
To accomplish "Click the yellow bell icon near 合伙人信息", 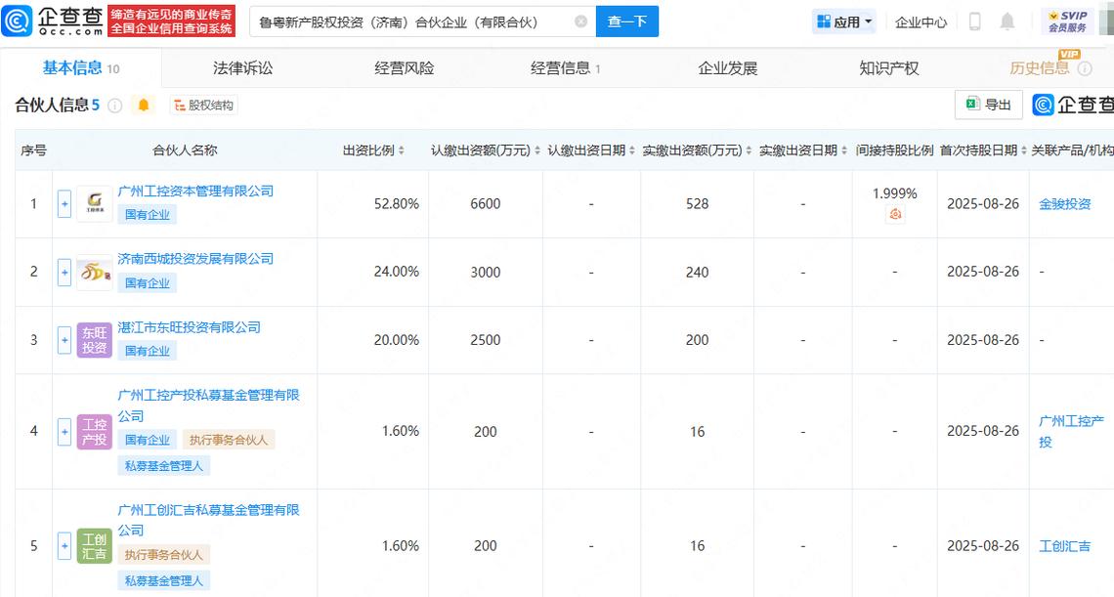I will pyautogui.click(x=143, y=104).
